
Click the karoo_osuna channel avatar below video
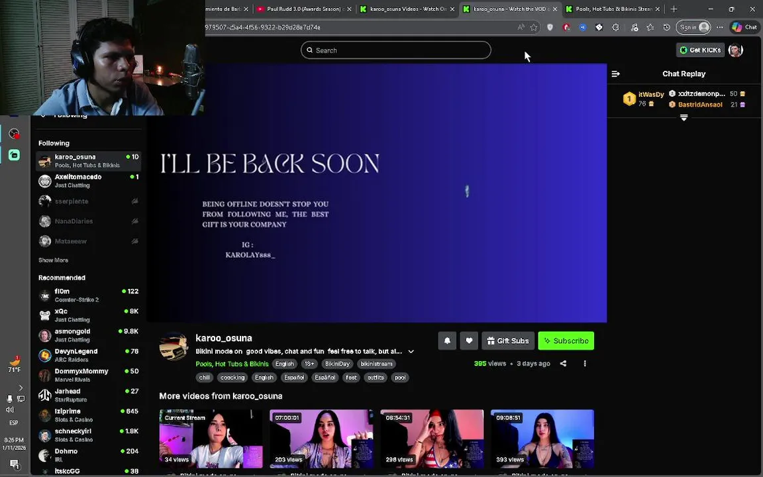(x=174, y=346)
